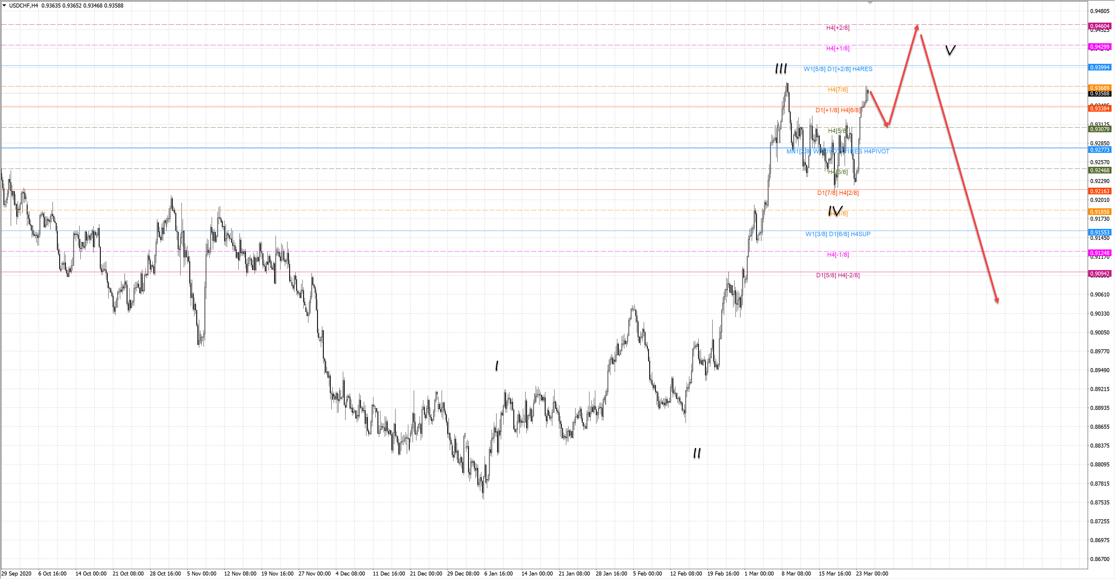Click the wave I label
This screenshot has height=579, width=1115.
point(497,366)
